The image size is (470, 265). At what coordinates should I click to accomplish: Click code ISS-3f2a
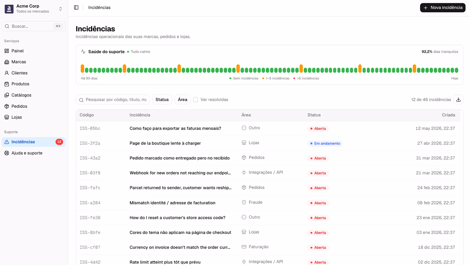[x=90, y=143]
